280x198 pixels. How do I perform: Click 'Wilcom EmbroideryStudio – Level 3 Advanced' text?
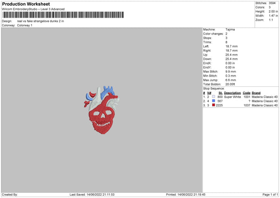[x=33, y=9]
